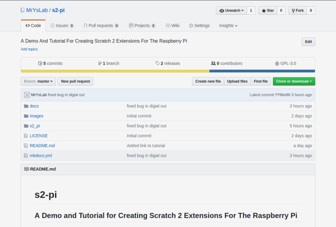Click the eye icon in Unwatch button
This screenshot has width=336, height=227.
click(x=222, y=11)
